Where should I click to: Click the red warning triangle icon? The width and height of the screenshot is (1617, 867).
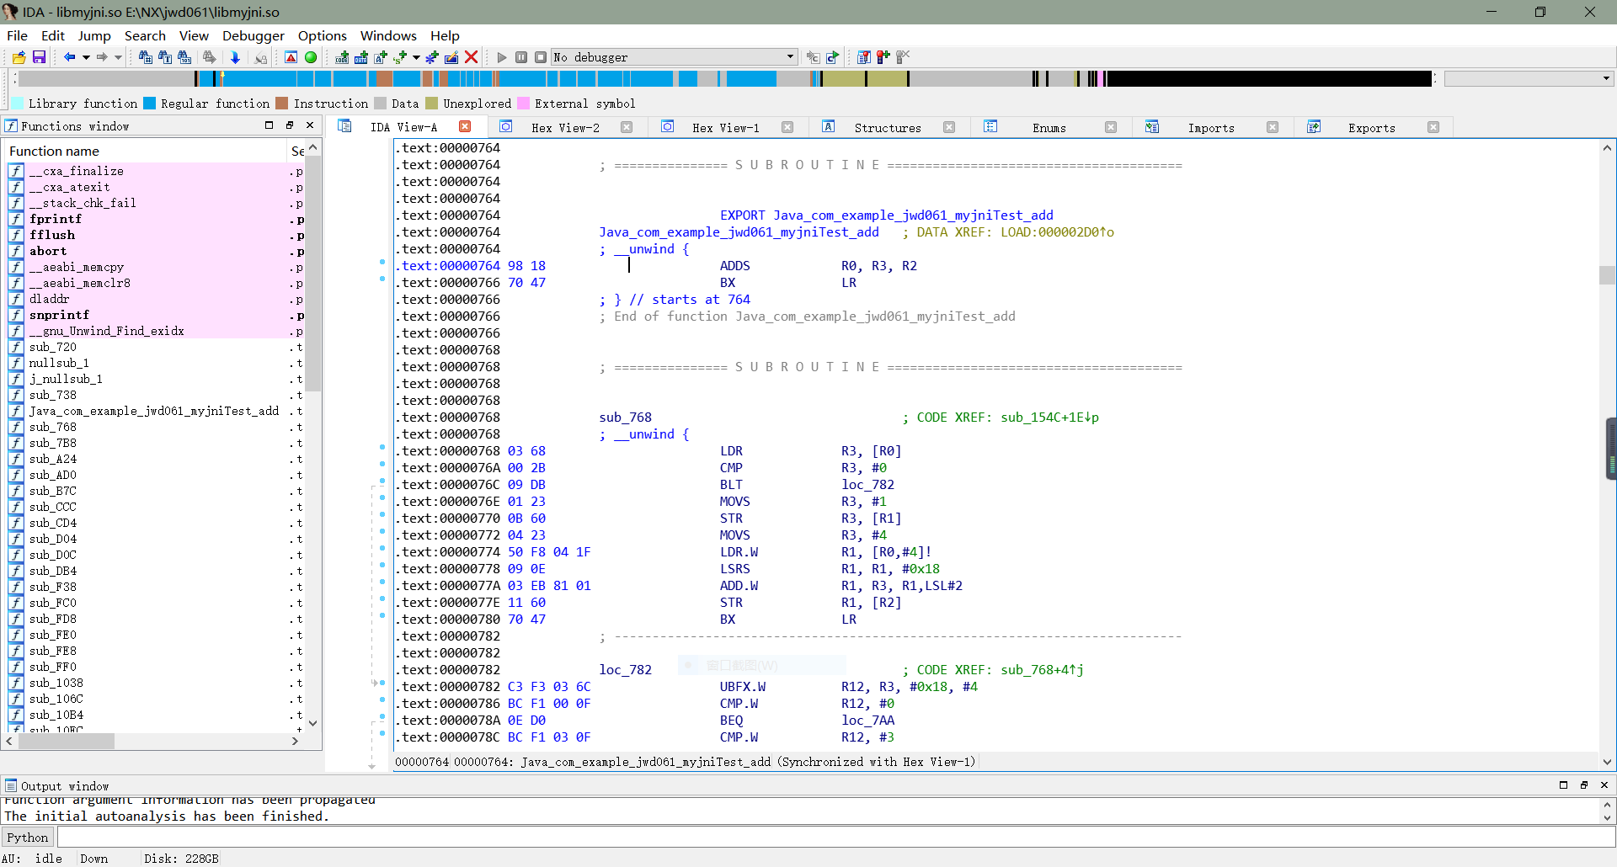pyautogui.click(x=291, y=57)
